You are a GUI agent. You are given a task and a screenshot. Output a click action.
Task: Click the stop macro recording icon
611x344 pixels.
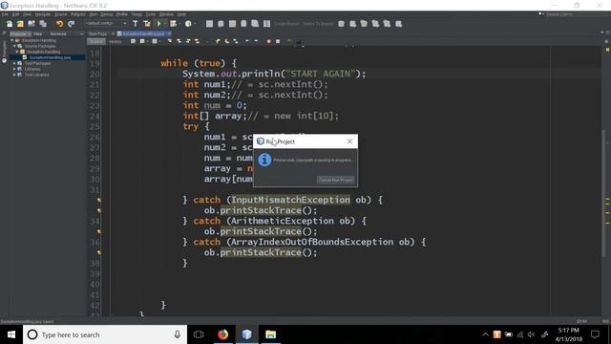pos(278,41)
